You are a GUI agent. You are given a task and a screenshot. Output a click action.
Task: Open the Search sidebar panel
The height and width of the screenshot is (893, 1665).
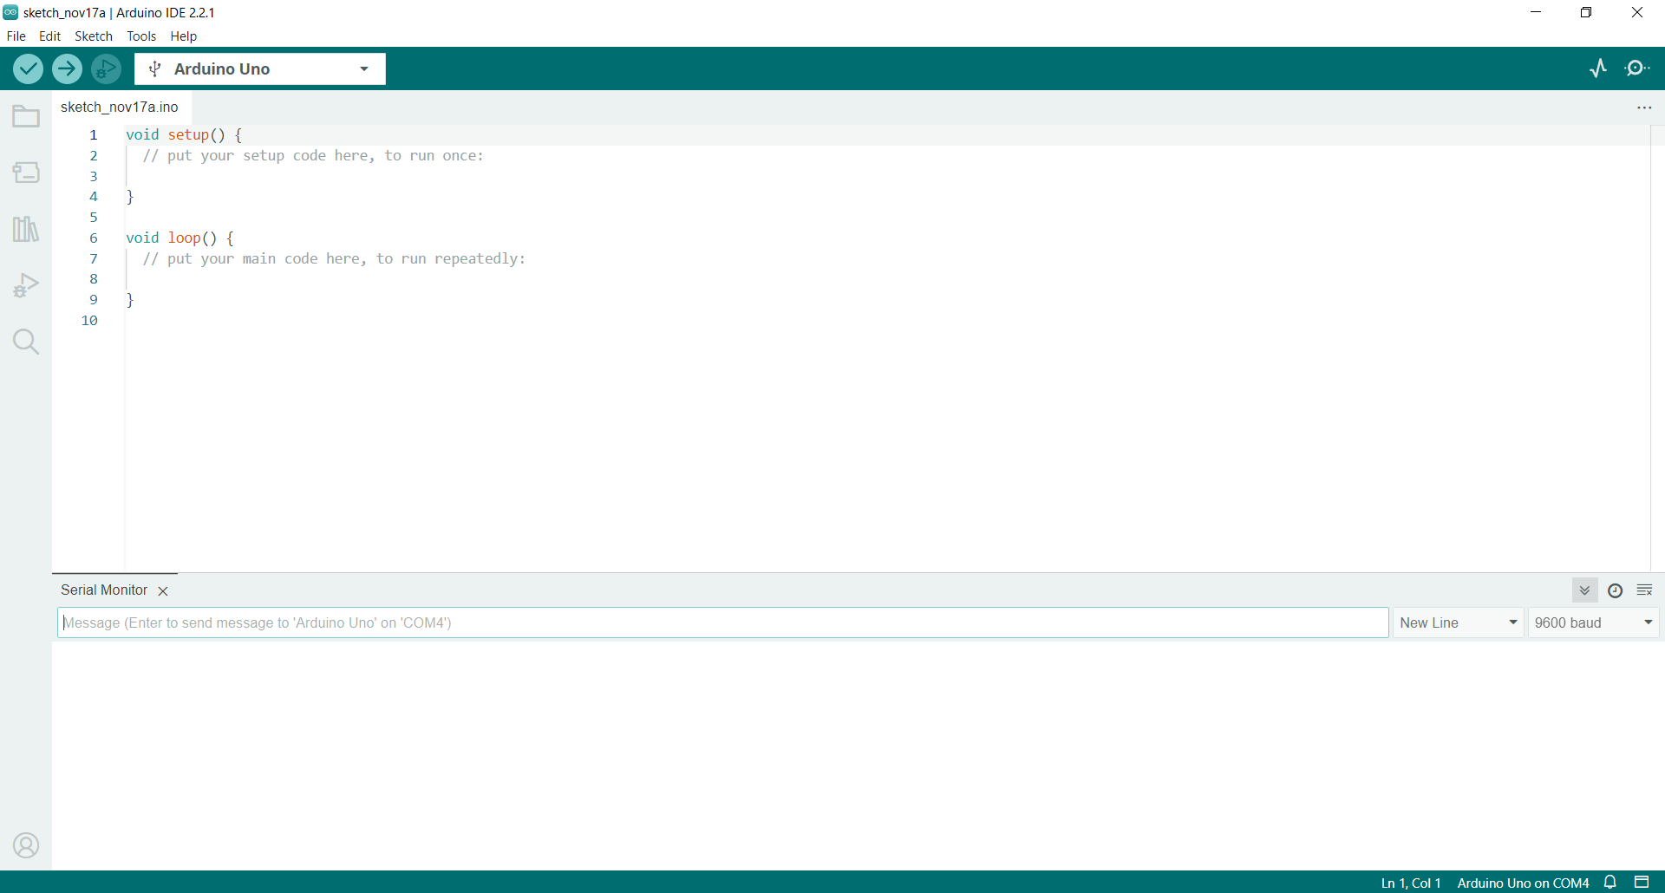point(26,342)
